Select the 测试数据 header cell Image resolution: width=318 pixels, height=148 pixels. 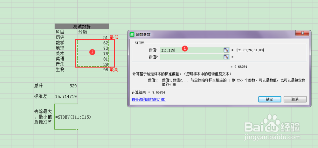(x=82, y=27)
